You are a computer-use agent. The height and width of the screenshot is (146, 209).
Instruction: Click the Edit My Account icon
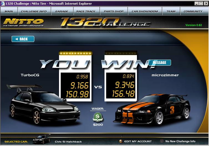(x=121, y=141)
